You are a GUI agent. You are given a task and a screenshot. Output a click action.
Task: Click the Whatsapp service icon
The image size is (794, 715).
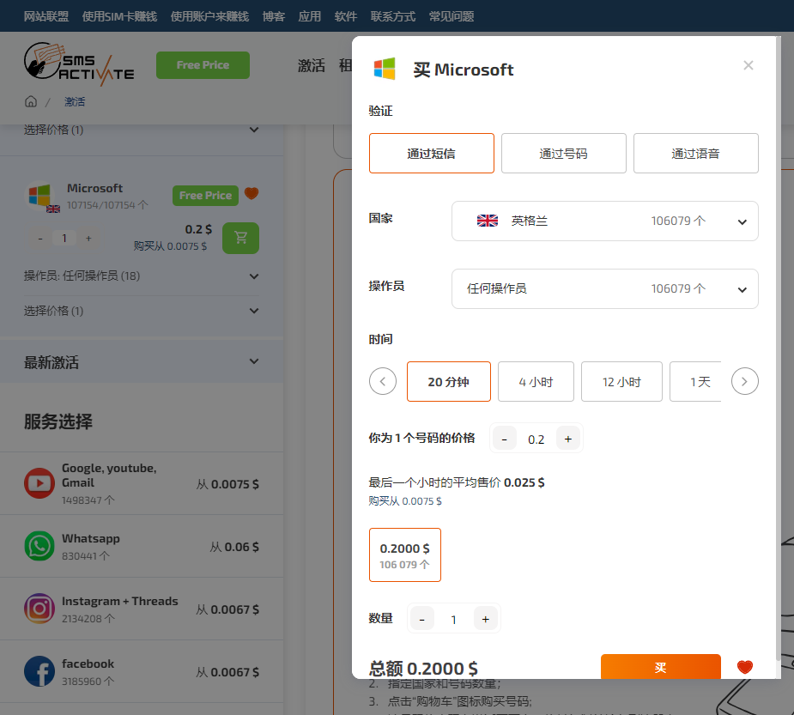pyautogui.click(x=39, y=546)
